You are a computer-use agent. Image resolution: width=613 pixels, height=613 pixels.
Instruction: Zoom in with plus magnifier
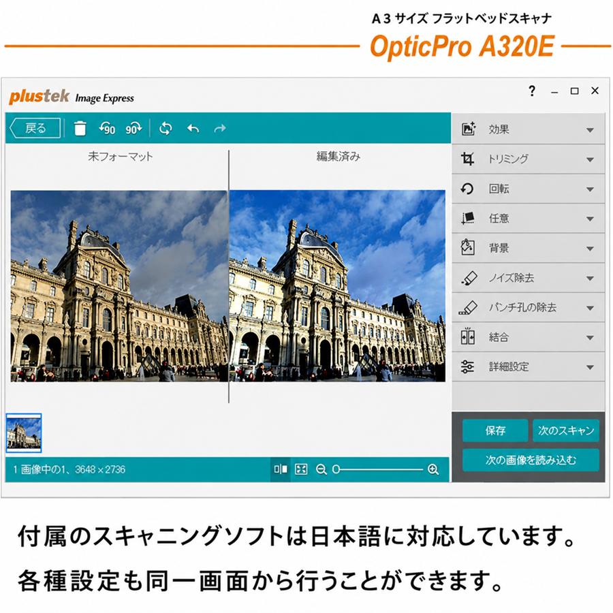click(433, 469)
